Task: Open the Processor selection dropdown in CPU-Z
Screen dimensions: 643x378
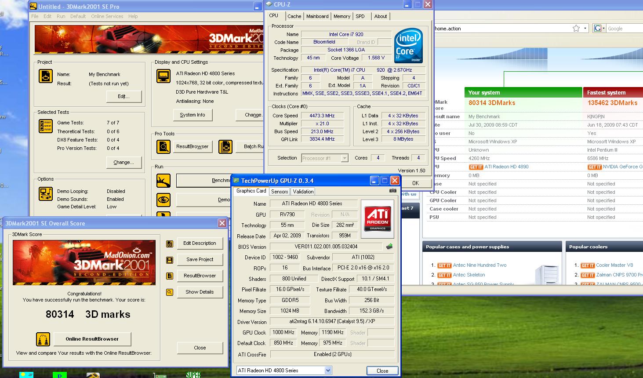Action: [345, 158]
